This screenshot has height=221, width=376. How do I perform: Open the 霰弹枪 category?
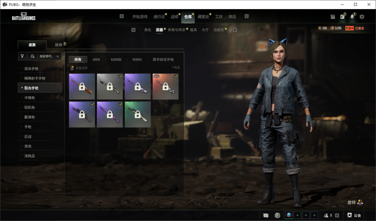40,117
